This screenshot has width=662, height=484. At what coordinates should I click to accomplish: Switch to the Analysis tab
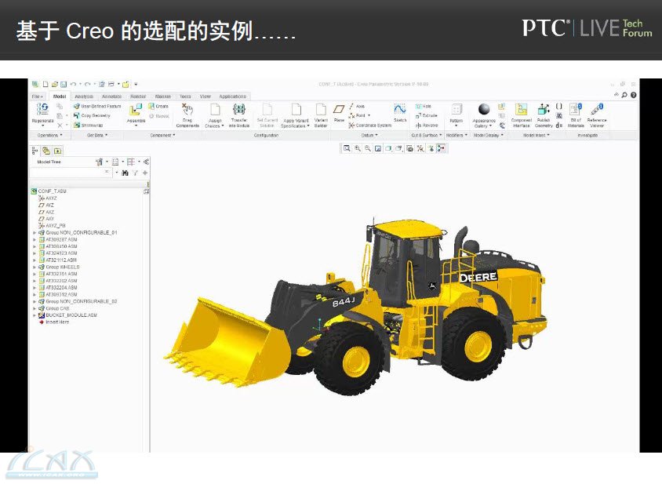point(84,96)
